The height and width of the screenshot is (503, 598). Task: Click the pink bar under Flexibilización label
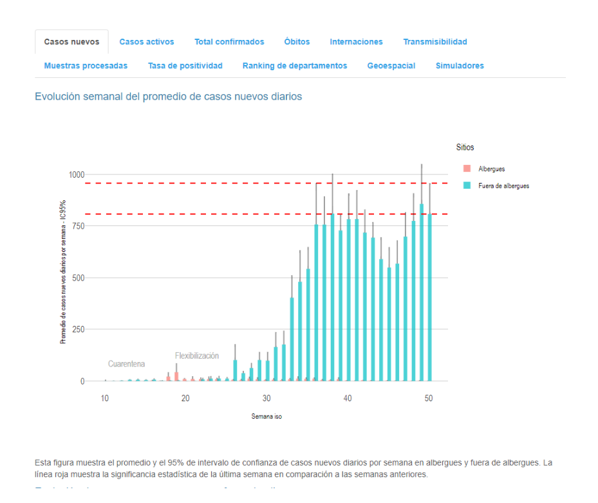[x=176, y=376]
